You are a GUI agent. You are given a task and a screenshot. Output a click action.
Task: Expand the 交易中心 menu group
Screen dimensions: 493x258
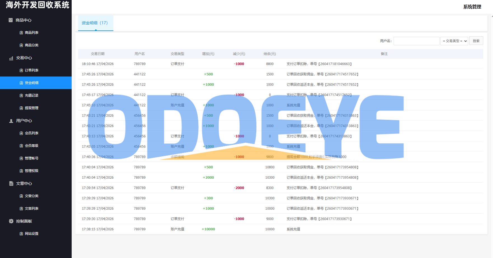pyautogui.click(x=24, y=58)
